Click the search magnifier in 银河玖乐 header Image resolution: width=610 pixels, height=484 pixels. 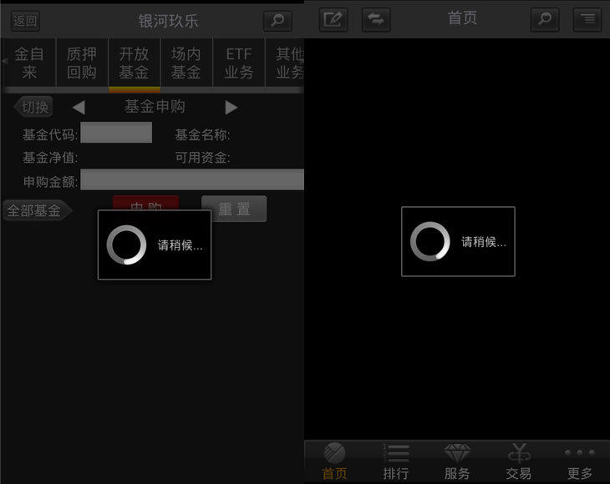[x=277, y=21]
